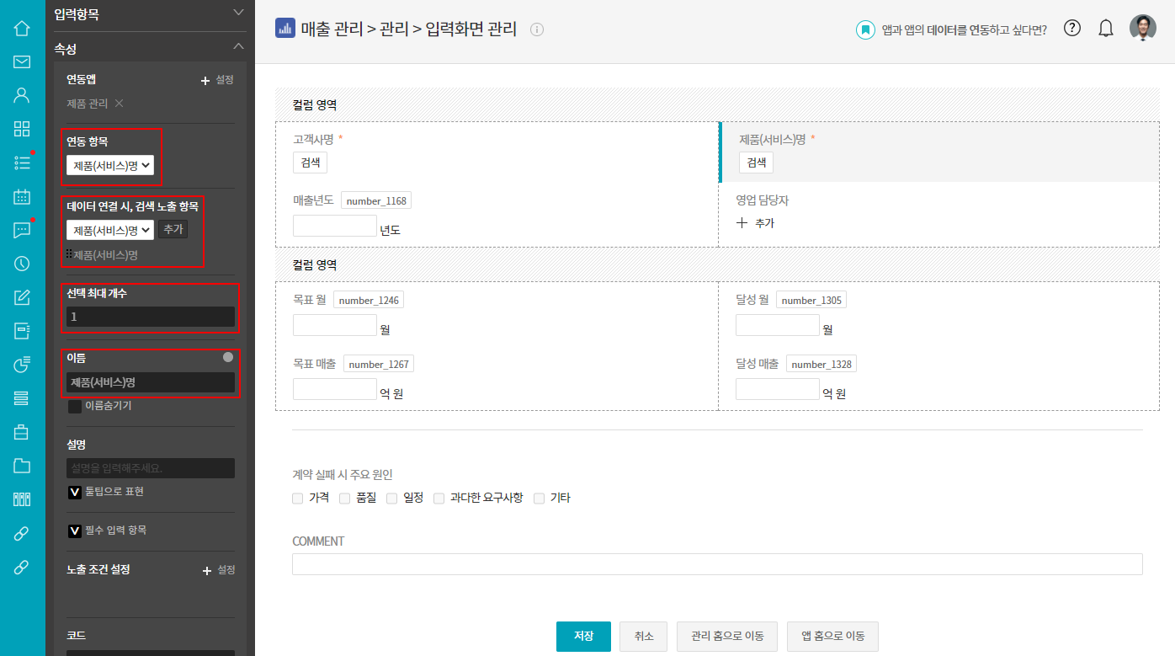Viewport: 1175px width, 656px height.
Task: Toggle the 이름숨기기 checkbox
Action: 75,407
